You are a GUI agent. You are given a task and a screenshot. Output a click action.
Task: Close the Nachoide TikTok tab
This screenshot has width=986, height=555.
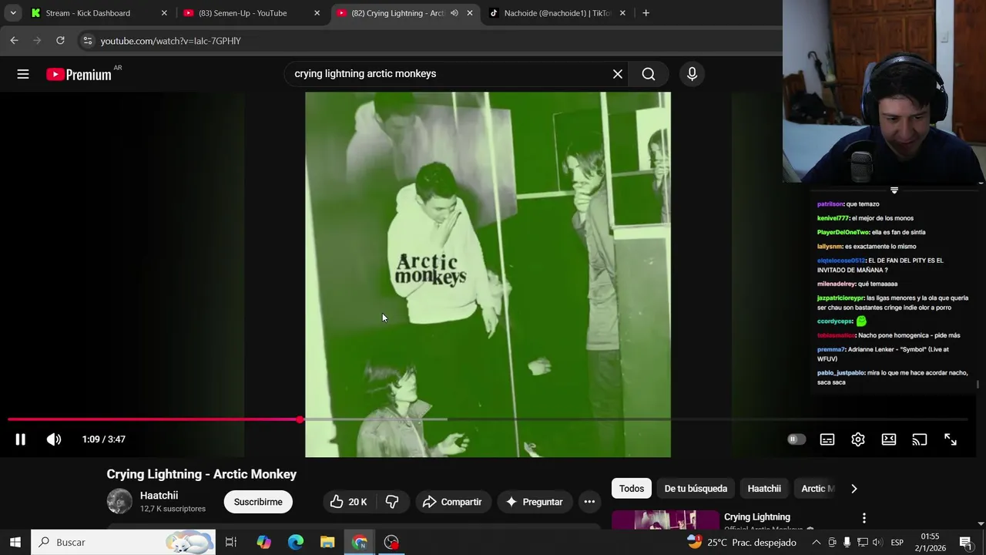pyautogui.click(x=622, y=13)
